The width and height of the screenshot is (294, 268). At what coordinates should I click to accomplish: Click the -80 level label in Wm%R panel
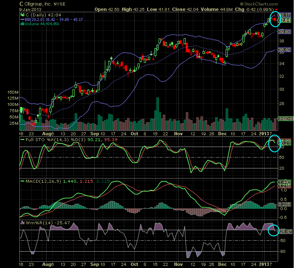[282, 252]
